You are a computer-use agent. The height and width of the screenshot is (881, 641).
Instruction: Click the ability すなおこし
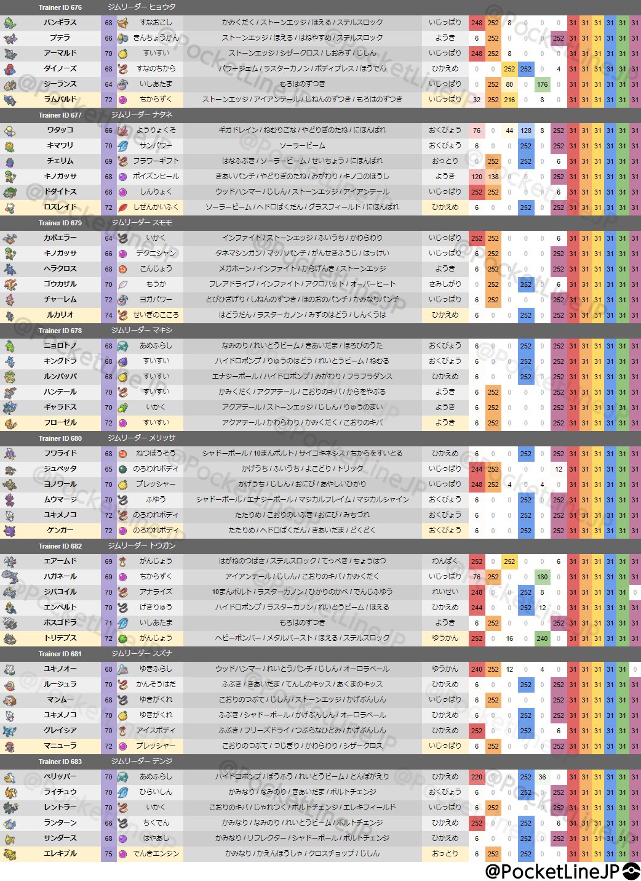[156, 23]
